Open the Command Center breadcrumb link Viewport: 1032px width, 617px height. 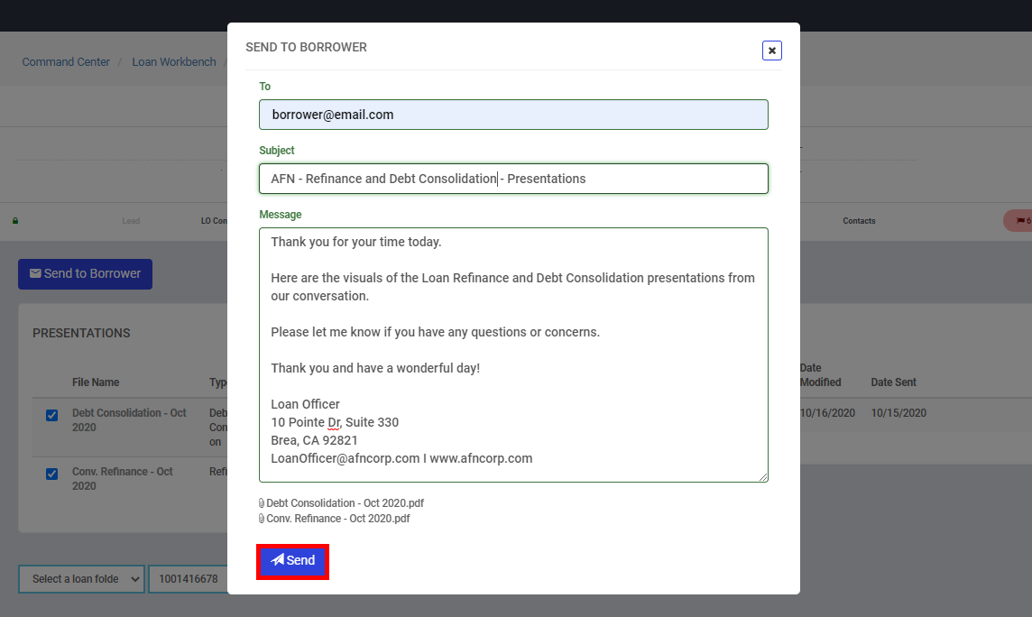click(x=66, y=62)
